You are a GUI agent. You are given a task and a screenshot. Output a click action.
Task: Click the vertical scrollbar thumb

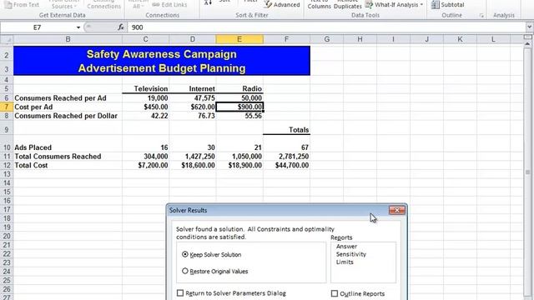pyautogui.click(x=527, y=172)
